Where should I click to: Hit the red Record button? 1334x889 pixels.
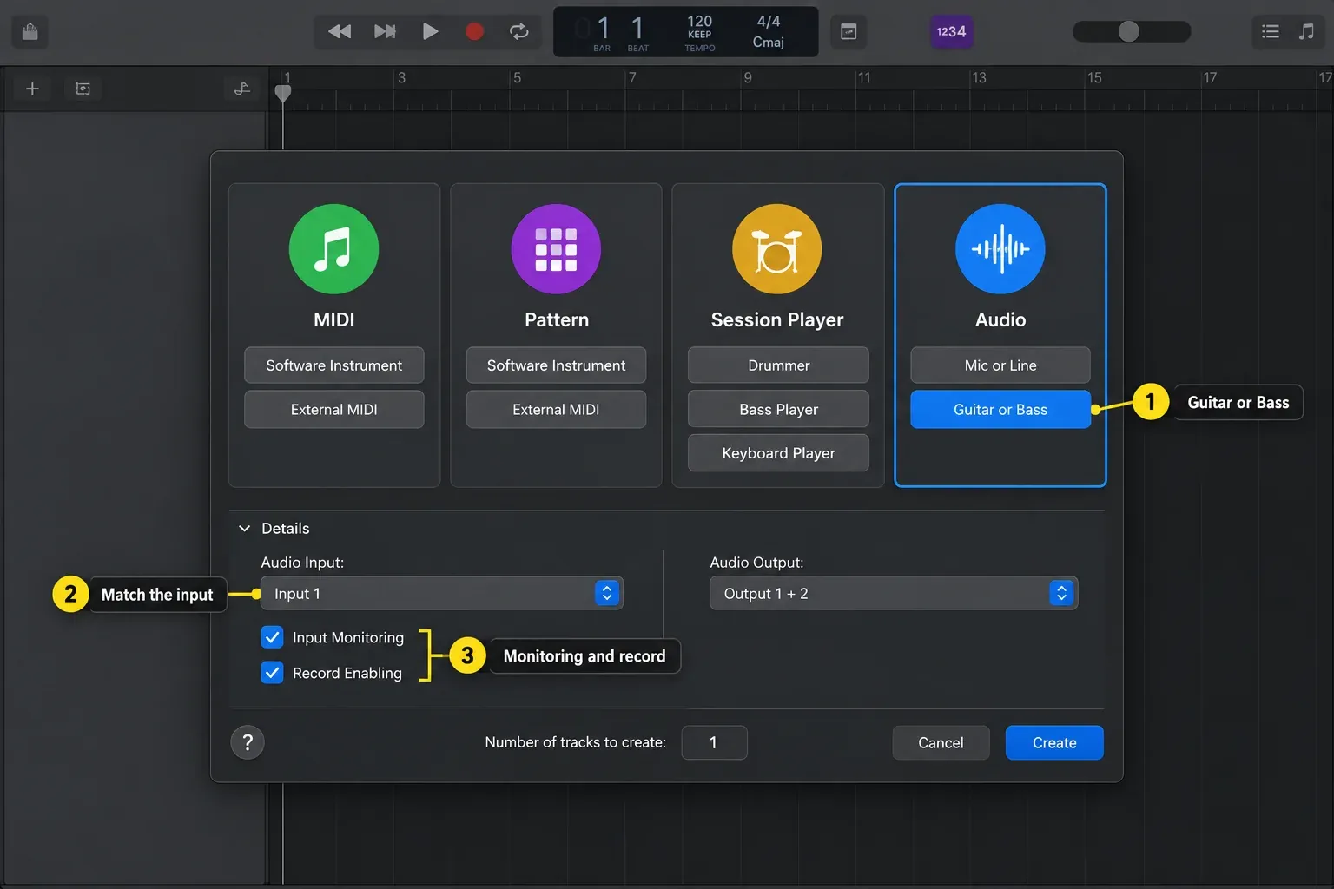[474, 32]
